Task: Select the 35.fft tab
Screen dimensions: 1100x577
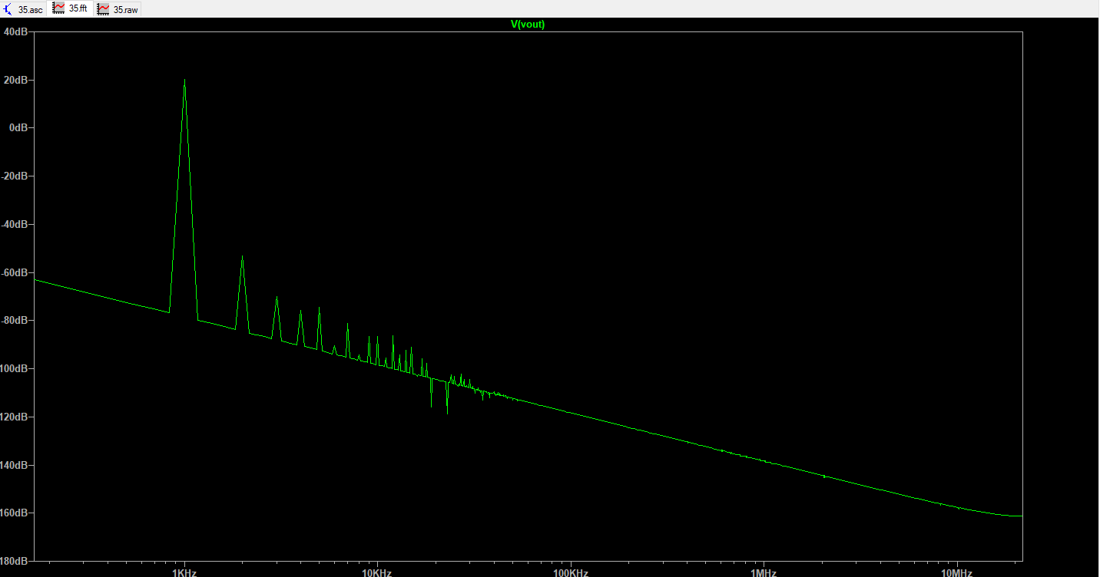Action: (x=70, y=9)
